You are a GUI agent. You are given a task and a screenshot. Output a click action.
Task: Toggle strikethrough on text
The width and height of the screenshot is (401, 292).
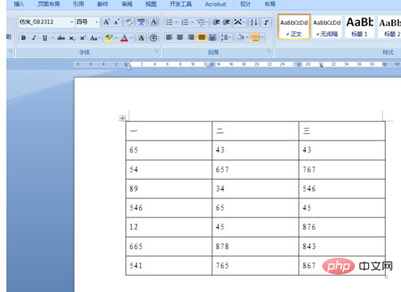(61, 38)
